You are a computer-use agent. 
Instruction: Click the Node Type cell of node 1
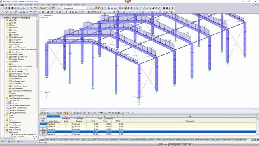53,124
